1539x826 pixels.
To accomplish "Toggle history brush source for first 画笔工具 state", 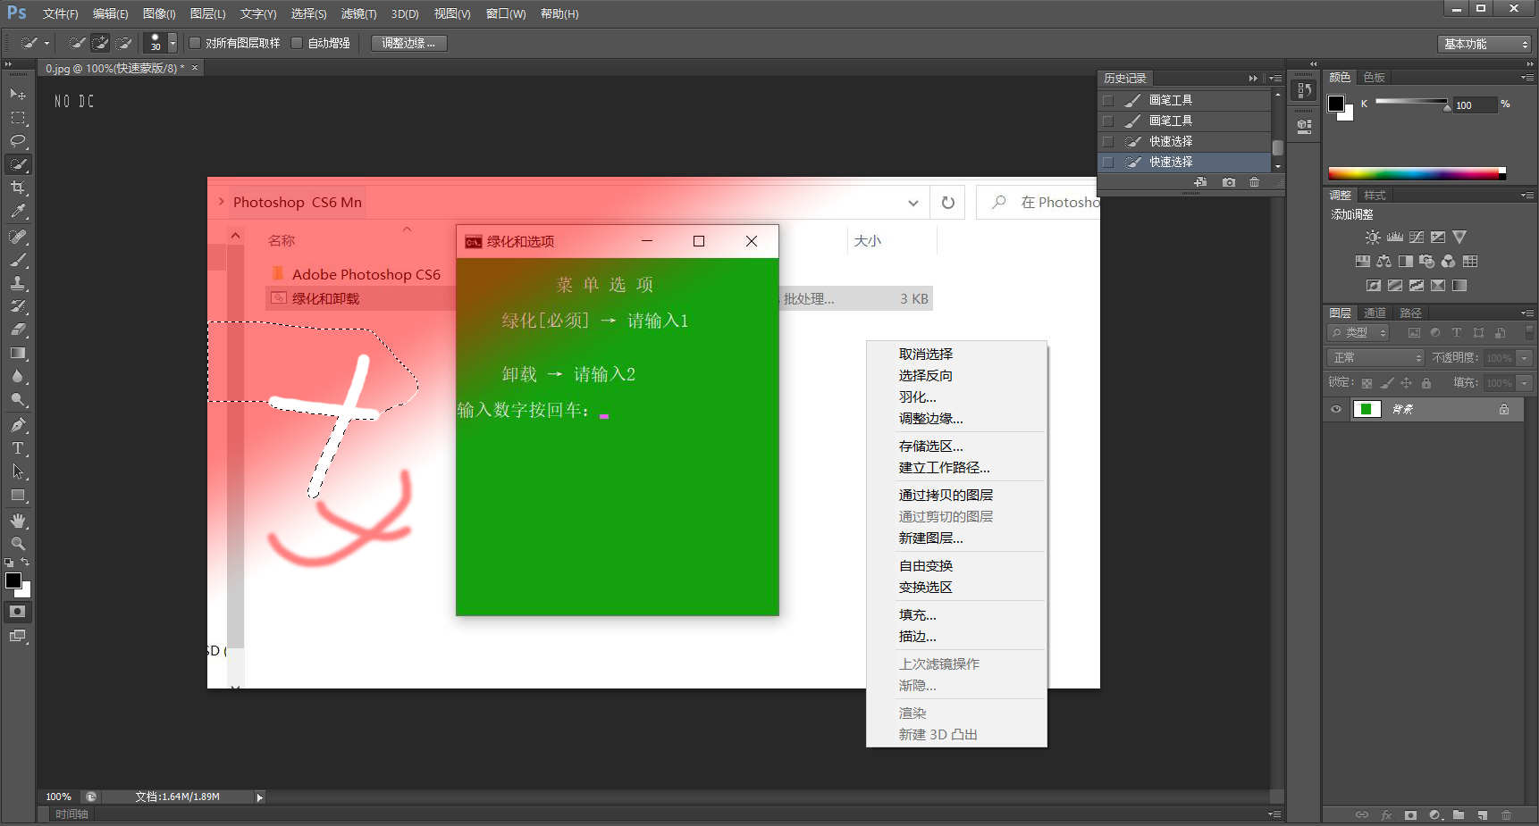I will coord(1108,100).
